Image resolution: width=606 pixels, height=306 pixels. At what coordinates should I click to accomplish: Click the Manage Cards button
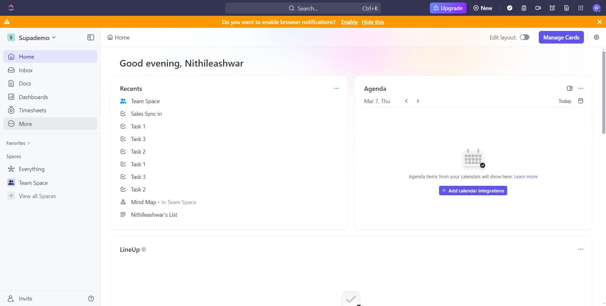tap(561, 37)
